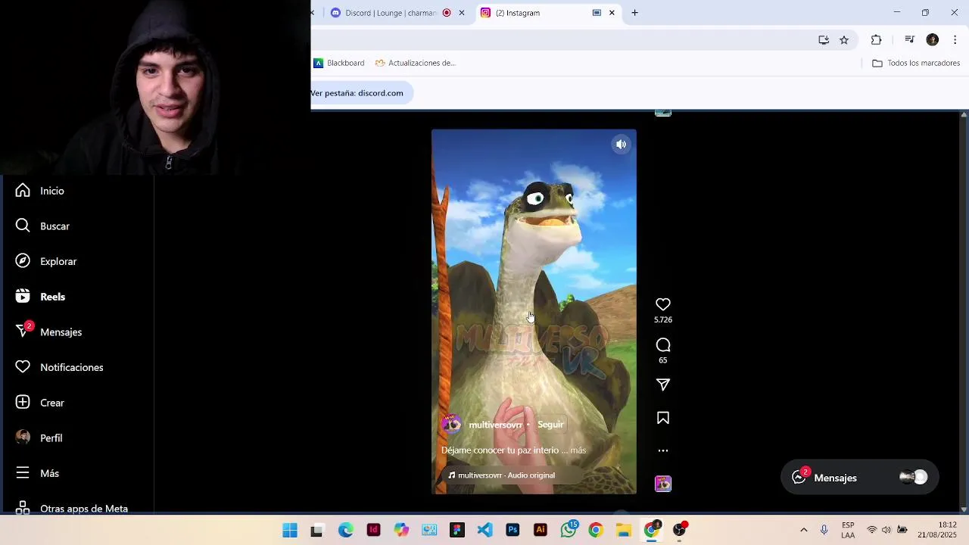
Task: Open Notificaciones heart in sidebar
Action: click(x=59, y=367)
